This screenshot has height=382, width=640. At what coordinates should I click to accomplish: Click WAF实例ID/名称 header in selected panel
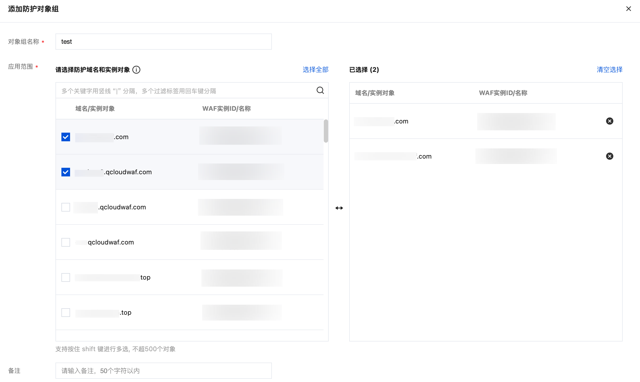point(503,93)
